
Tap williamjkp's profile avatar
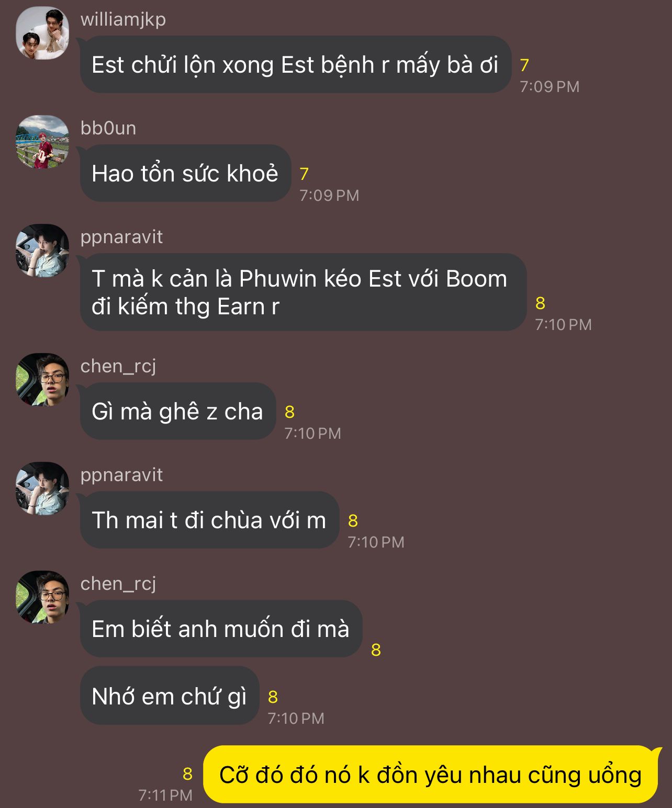tap(42, 33)
